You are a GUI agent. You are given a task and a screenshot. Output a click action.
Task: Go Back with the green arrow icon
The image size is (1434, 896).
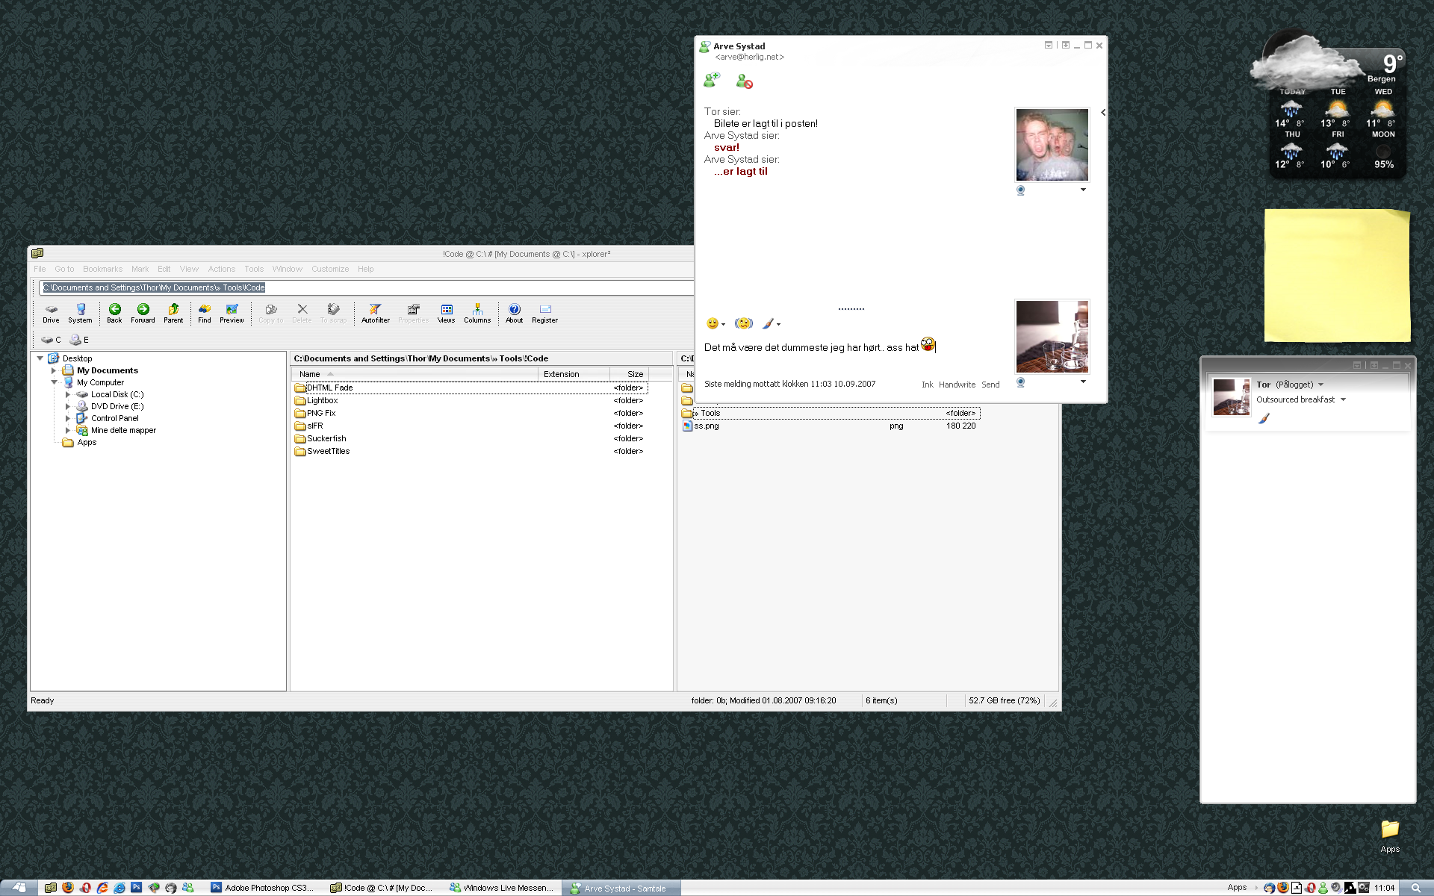pos(114,313)
